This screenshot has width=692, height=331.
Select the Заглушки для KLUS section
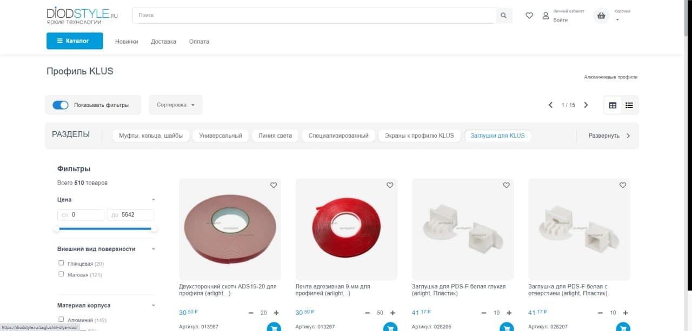pos(498,136)
